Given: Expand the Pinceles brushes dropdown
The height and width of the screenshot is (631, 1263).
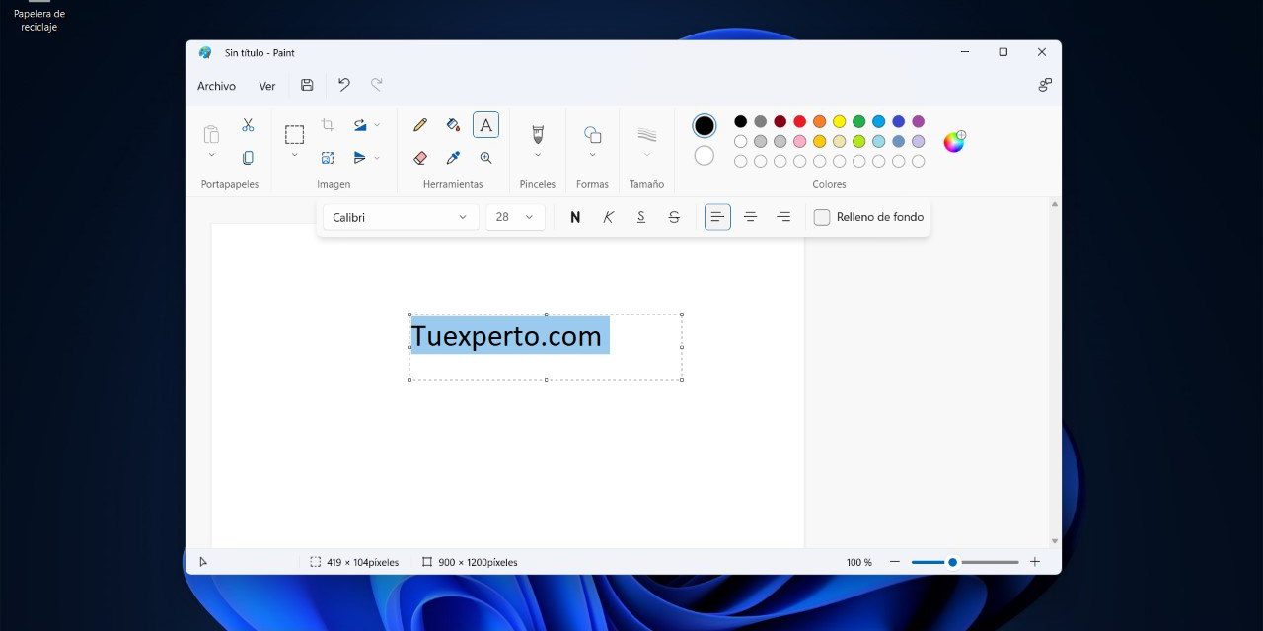Looking at the screenshot, I should tap(538, 154).
